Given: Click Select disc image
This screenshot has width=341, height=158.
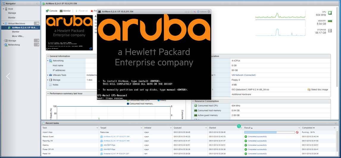Looking at the screenshot, I should [x=317, y=90].
